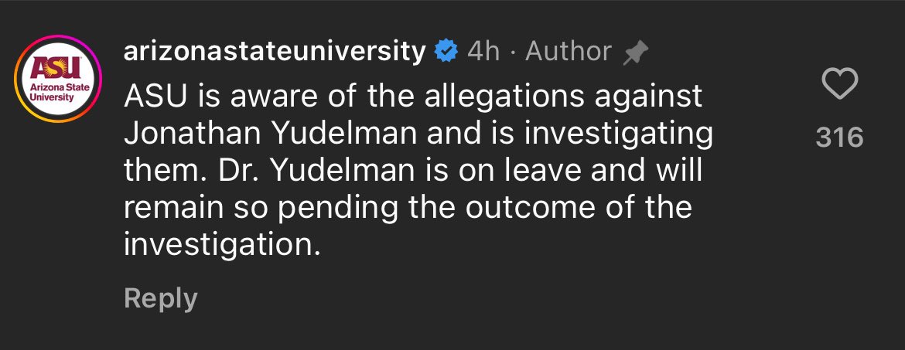
Task: Click 'pending' in the fourth comment line
Action: 338,208
